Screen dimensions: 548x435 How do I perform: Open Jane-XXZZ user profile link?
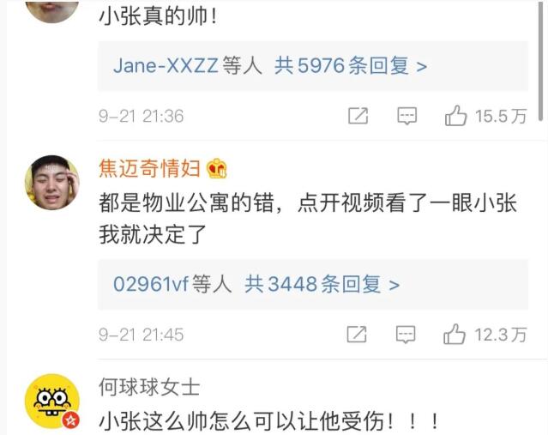coord(166,66)
